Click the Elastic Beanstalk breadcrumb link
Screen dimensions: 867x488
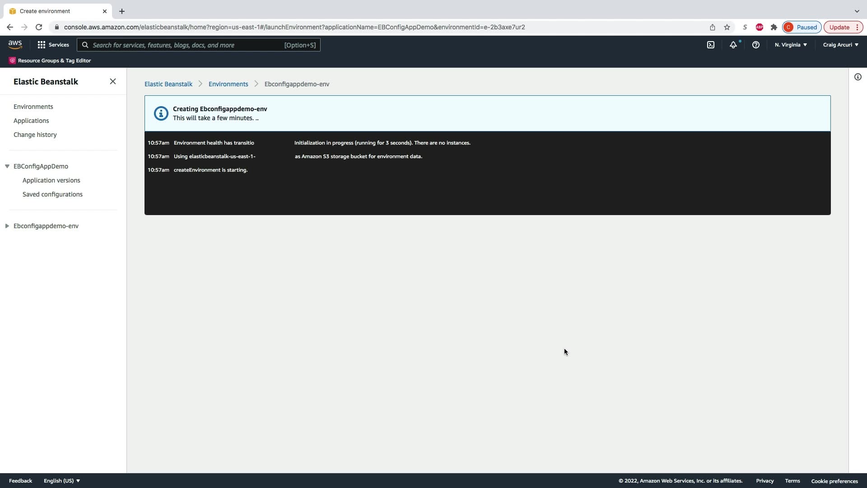tap(168, 84)
